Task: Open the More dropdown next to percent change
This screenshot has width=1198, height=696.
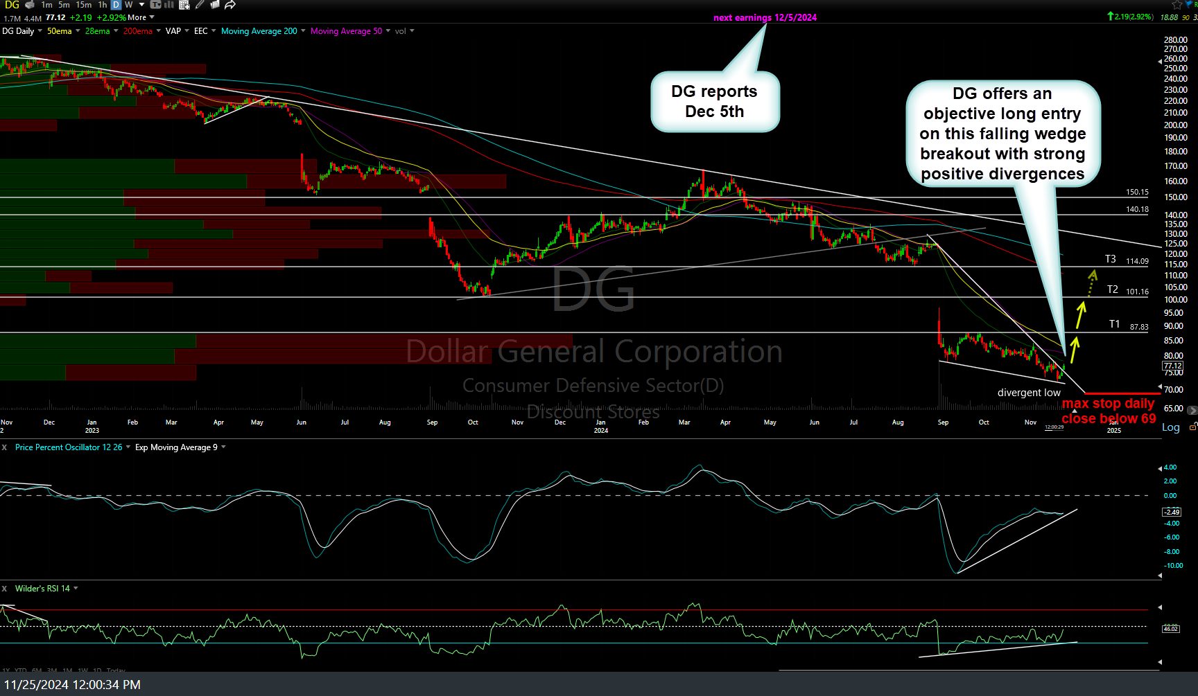Action: pyautogui.click(x=137, y=17)
